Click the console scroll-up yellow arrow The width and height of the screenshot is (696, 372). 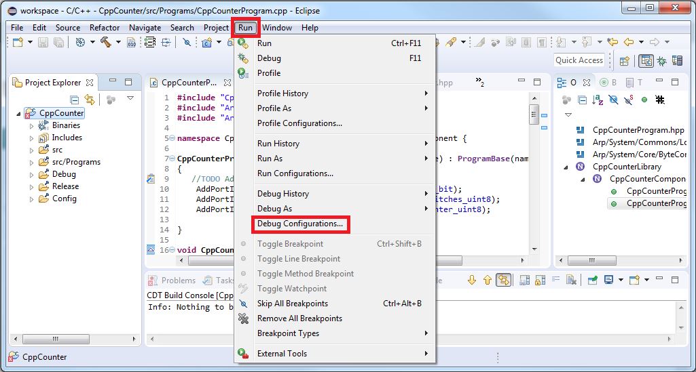(x=488, y=280)
